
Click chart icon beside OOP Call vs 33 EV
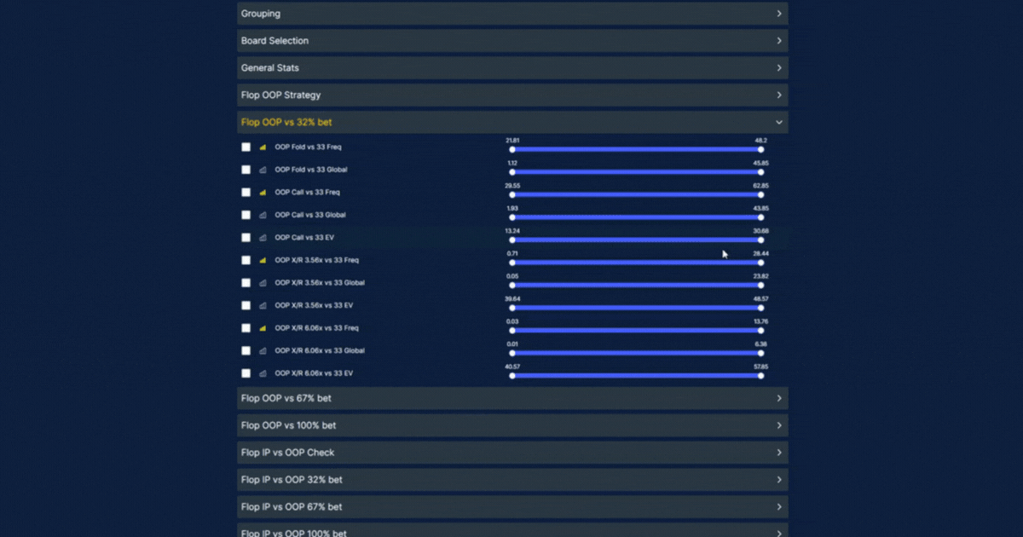click(263, 238)
